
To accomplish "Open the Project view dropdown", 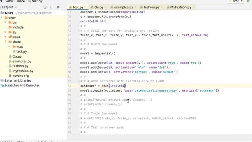I will [x=9, y=7].
